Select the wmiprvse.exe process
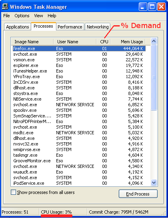Screen dimensions: 168x218 tap(79, 149)
